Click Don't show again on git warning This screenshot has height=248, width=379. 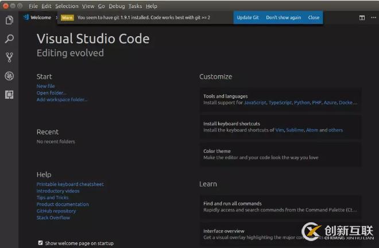[x=283, y=17]
